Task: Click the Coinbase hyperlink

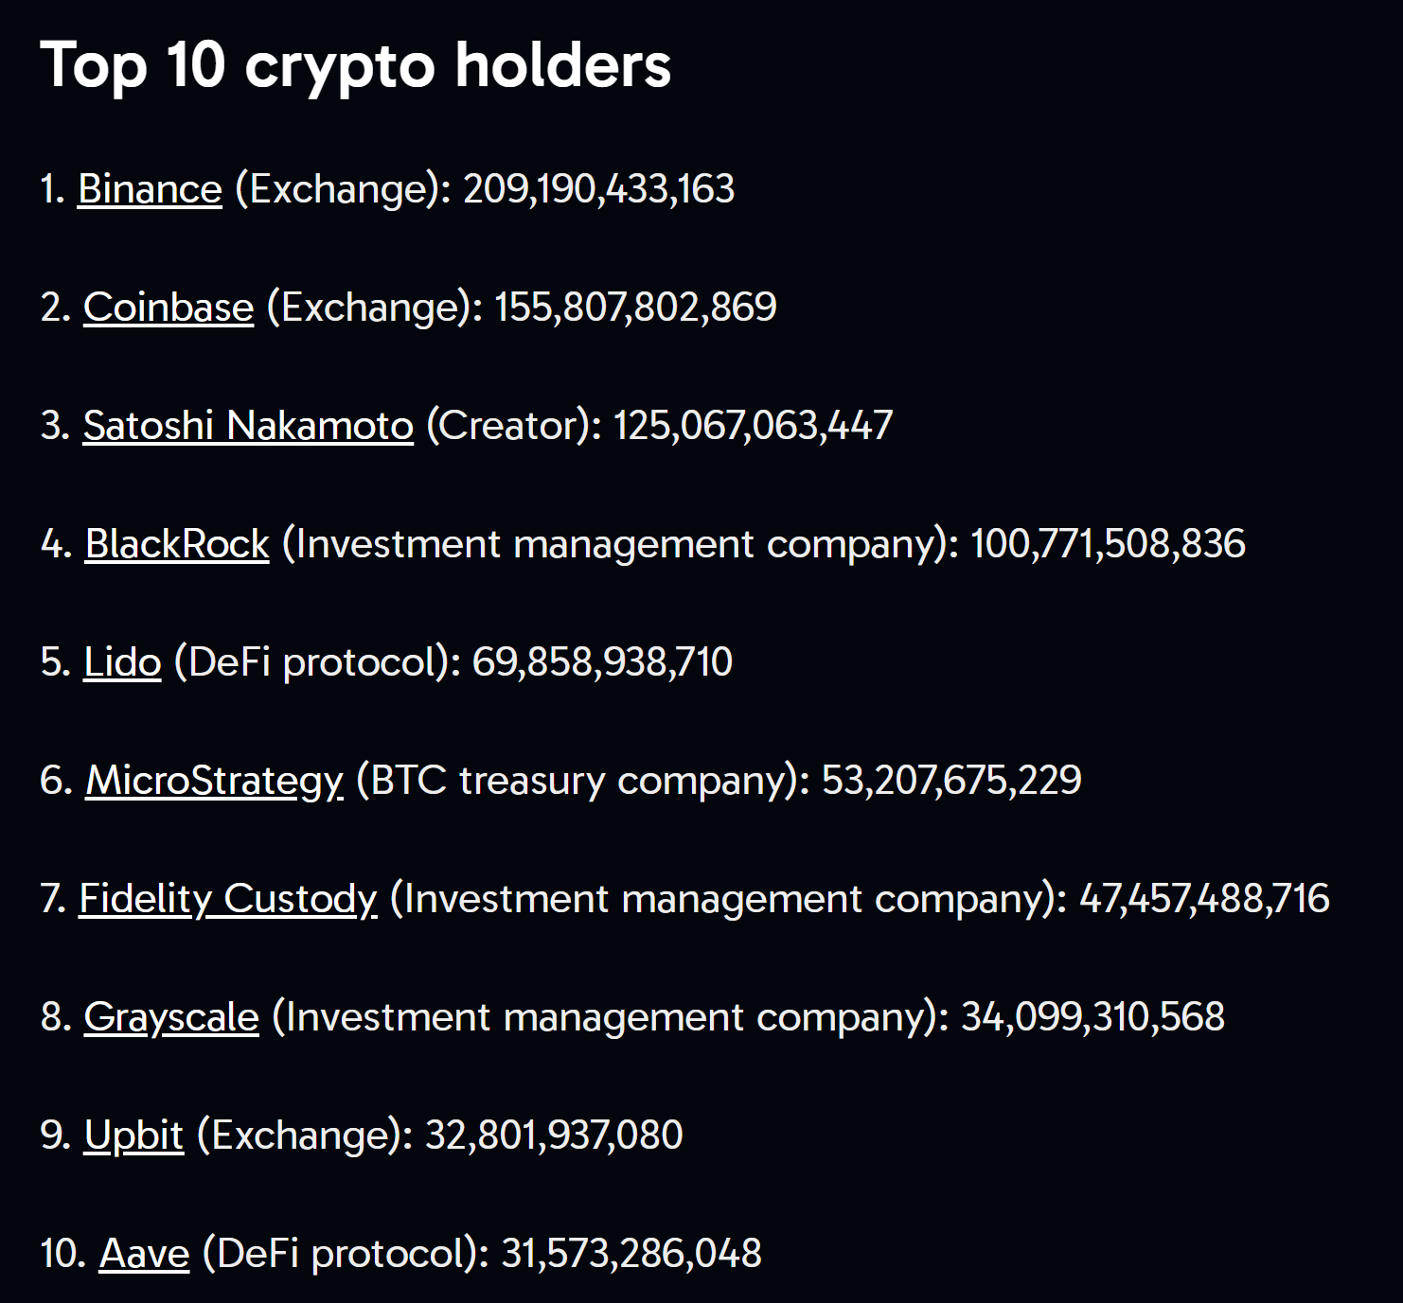Action: coord(169,308)
